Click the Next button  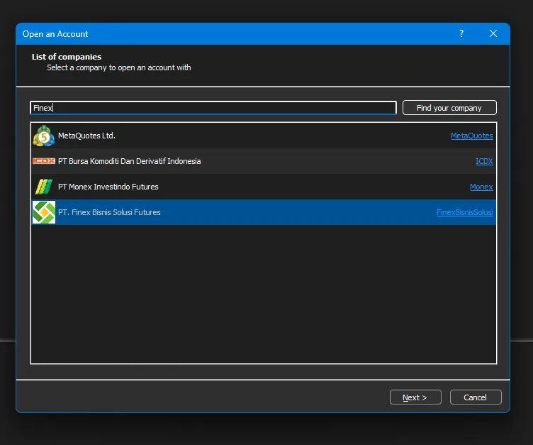coord(415,397)
